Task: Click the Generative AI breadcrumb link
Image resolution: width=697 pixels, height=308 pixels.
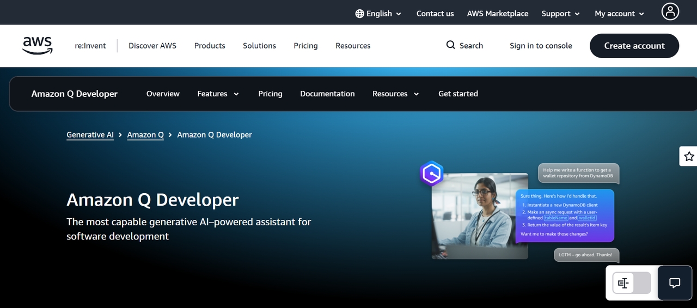Action: point(90,134)
